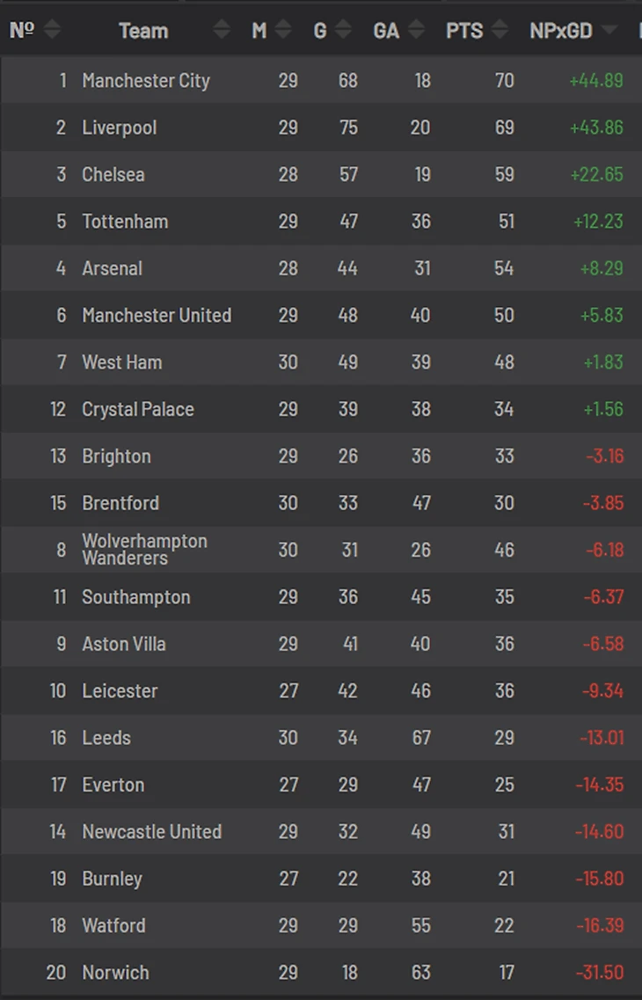Image resolution: width=642 pixels, height=1000 pixels.
Task: Click the PTS column header label
Action: click(464, 31)
